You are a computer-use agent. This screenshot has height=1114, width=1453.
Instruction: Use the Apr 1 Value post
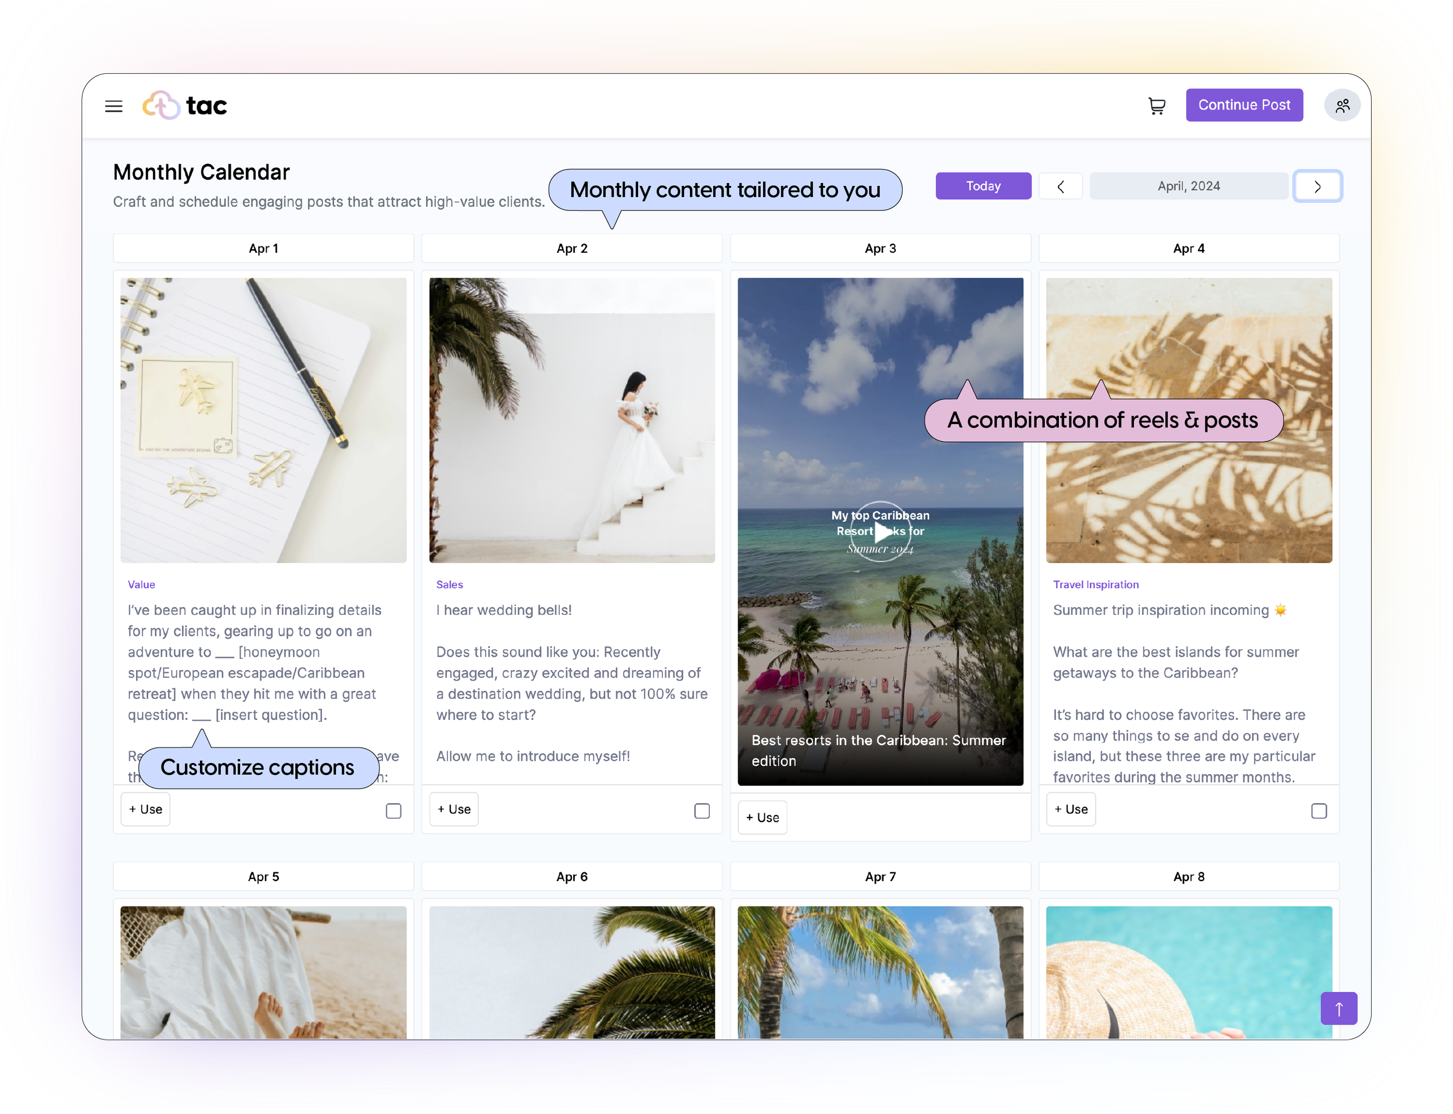point(145,809)
